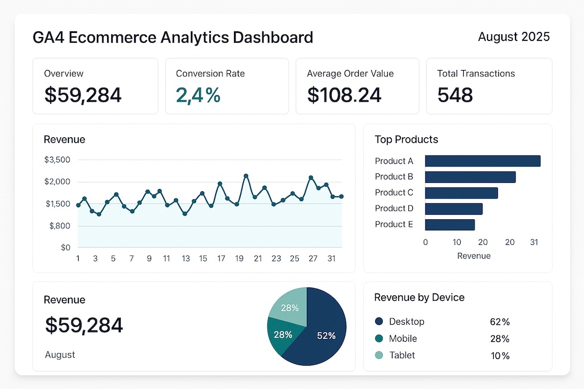This screenshot has width=584, height=389.
Task: Click the August label under revenue total
Action: point(60,355)
